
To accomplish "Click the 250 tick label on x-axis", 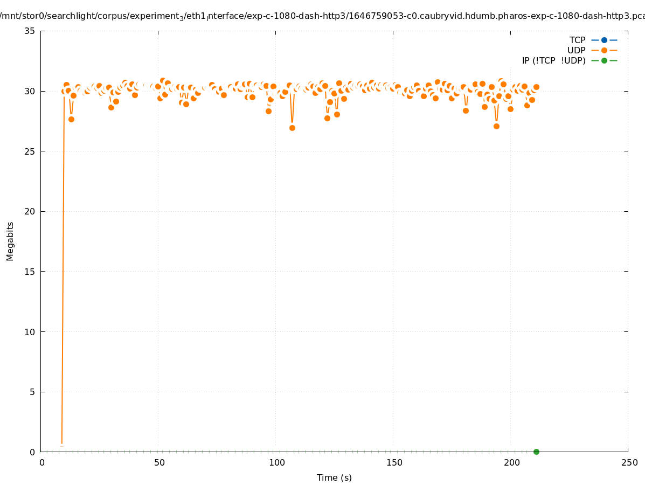I will point(629,462).
